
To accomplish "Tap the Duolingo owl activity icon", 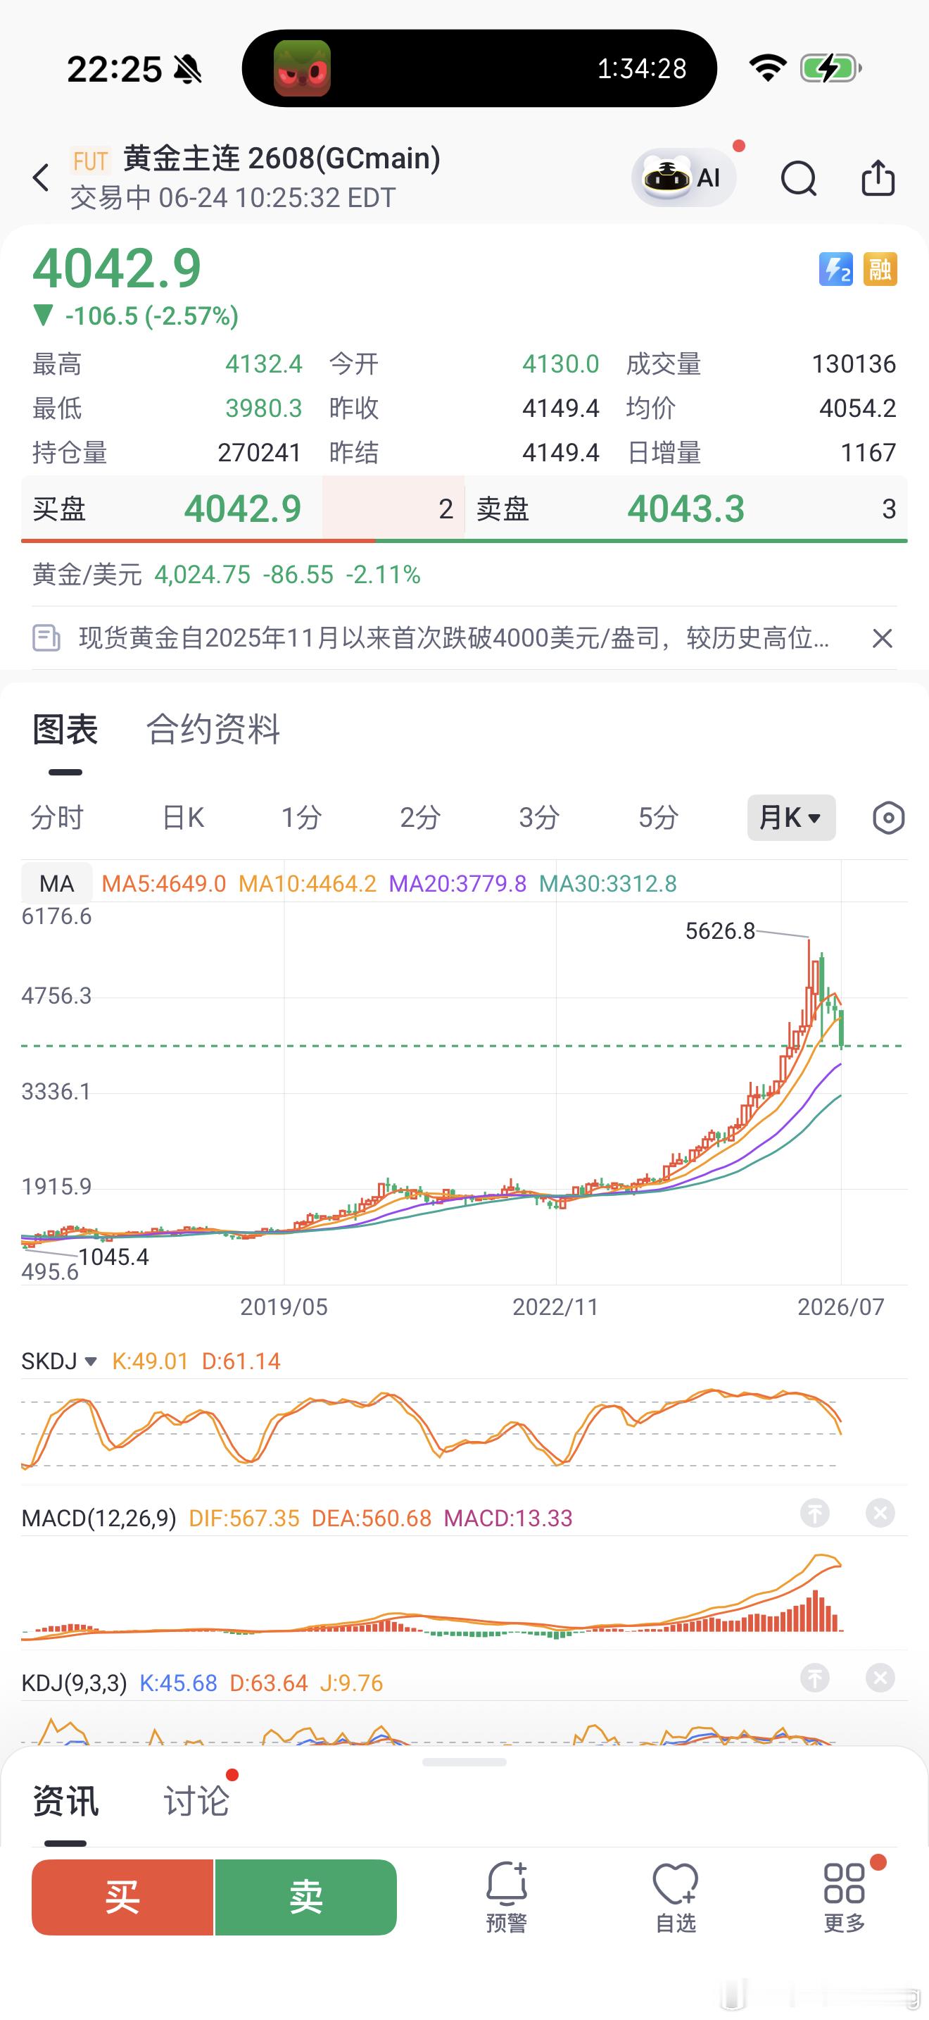I will [x=301, y=68].
